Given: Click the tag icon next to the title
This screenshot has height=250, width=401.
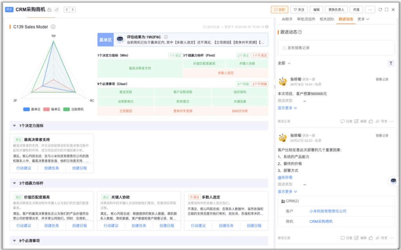Looking at the screenshot, I should click(56, 9).
